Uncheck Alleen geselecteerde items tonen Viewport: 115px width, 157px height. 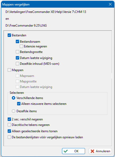click(9, 131)
